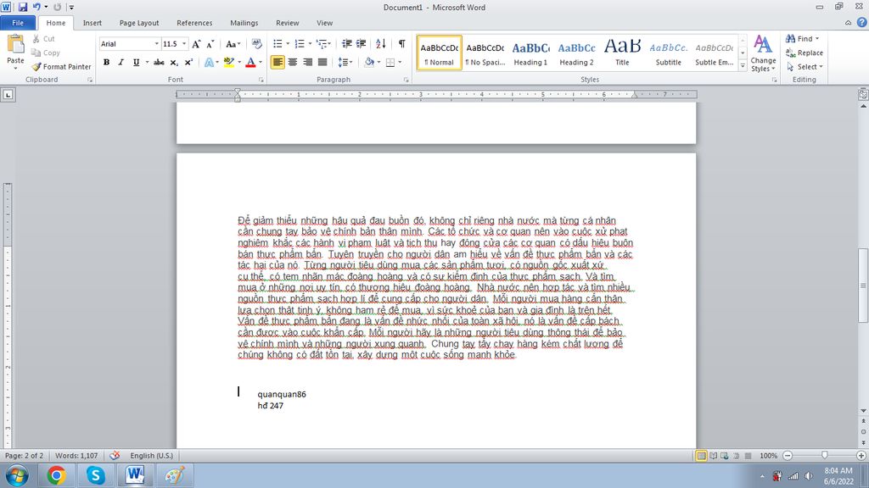Open the File tab
869x488 pixels.
click(x=18, y=23)
